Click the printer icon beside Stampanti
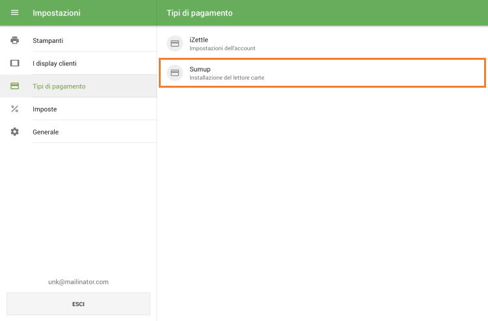488x321 pixels. (14, 40)
